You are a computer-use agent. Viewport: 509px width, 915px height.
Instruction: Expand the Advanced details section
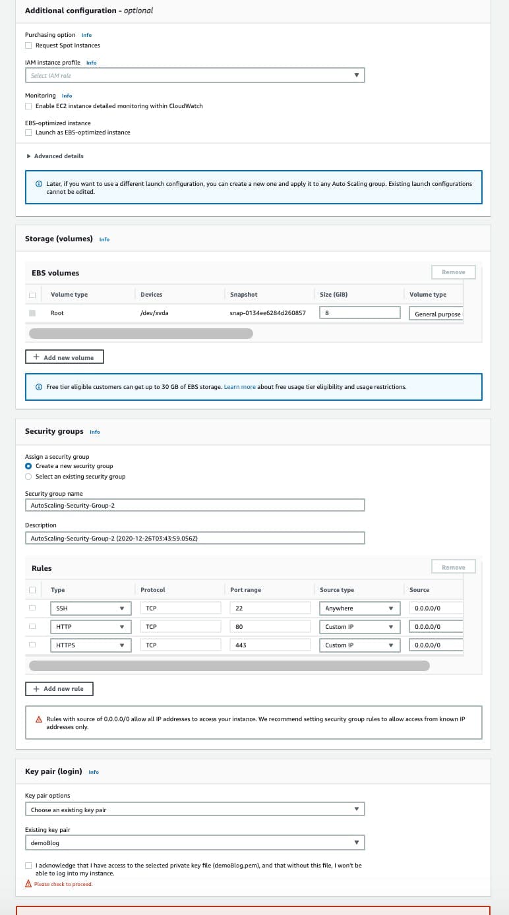pos(55,156)
